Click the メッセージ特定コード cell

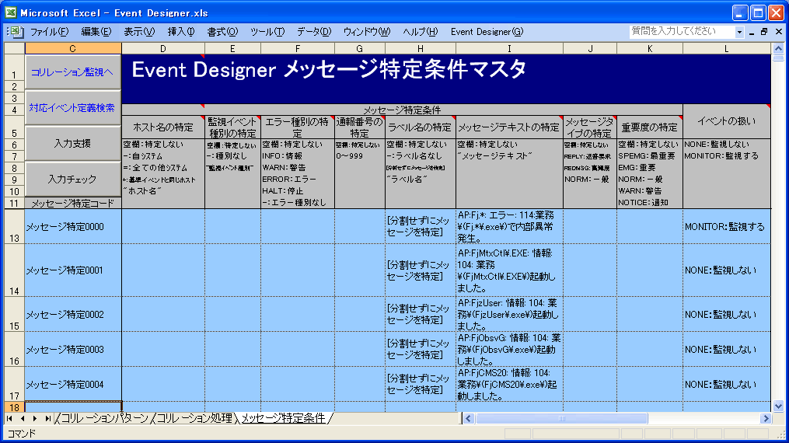pos(73,203)
